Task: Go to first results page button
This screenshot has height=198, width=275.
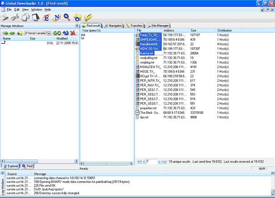Action: 139,162
